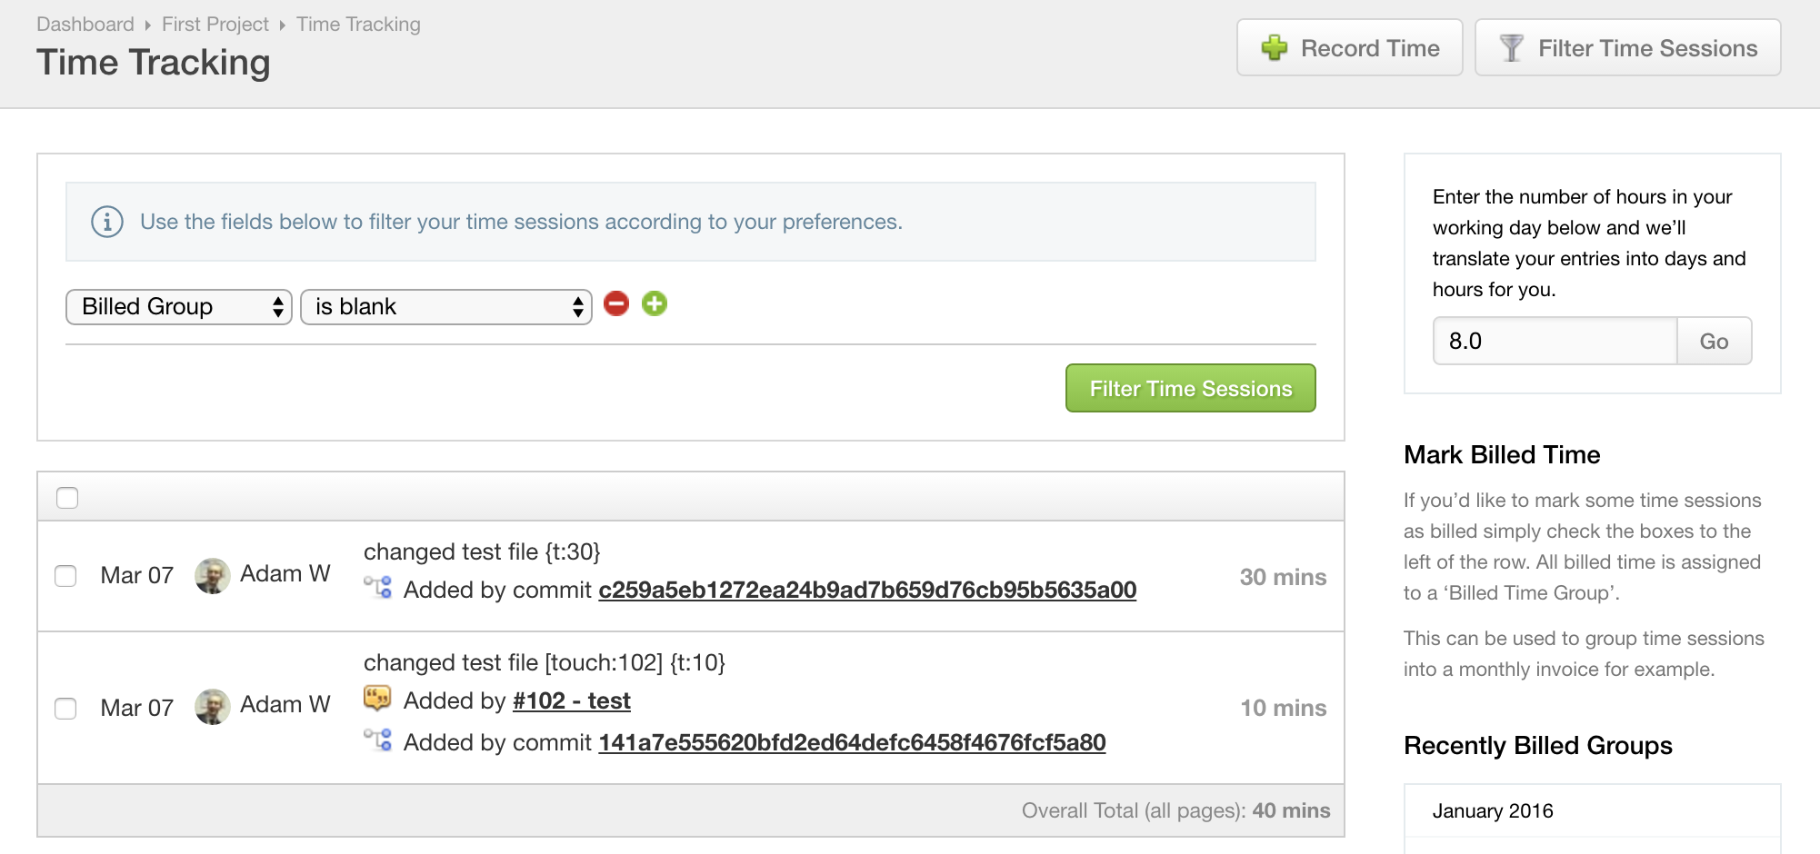
Task: Go to Dashboard breadcrumb
Action: [x=85, y=25]
